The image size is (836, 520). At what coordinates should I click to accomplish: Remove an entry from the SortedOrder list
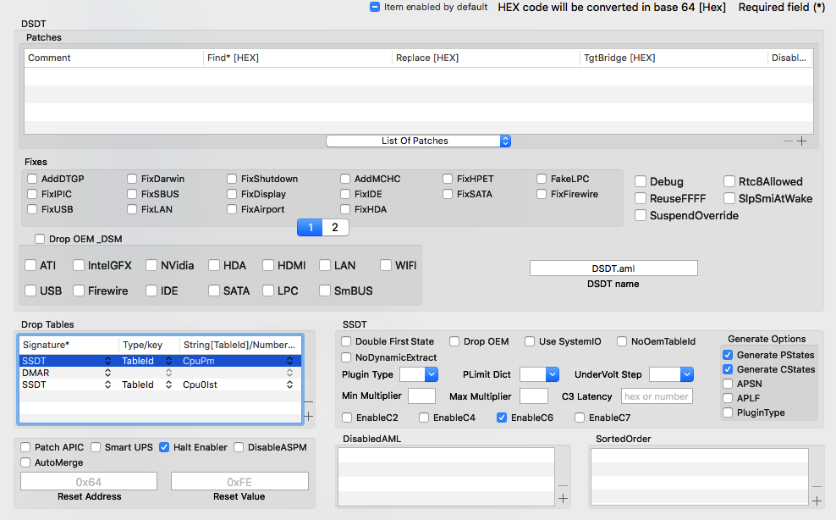coord(817,486)
